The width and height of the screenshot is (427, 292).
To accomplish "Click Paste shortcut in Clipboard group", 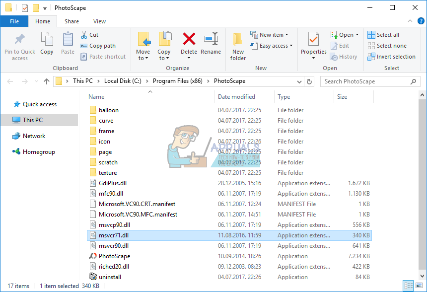I will 103,57.
